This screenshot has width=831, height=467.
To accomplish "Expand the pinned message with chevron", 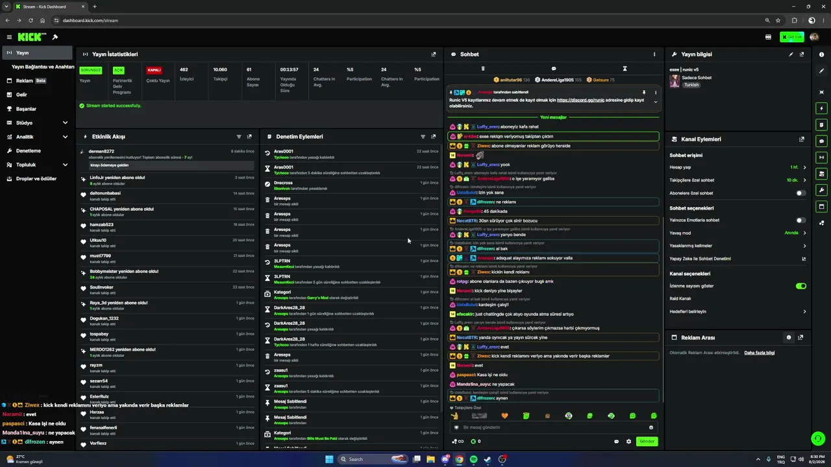I will (x=655, y=102).
